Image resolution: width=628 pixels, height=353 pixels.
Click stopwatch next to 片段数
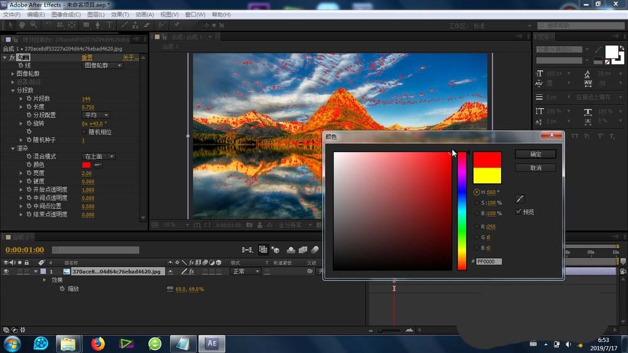click(29, 99)
